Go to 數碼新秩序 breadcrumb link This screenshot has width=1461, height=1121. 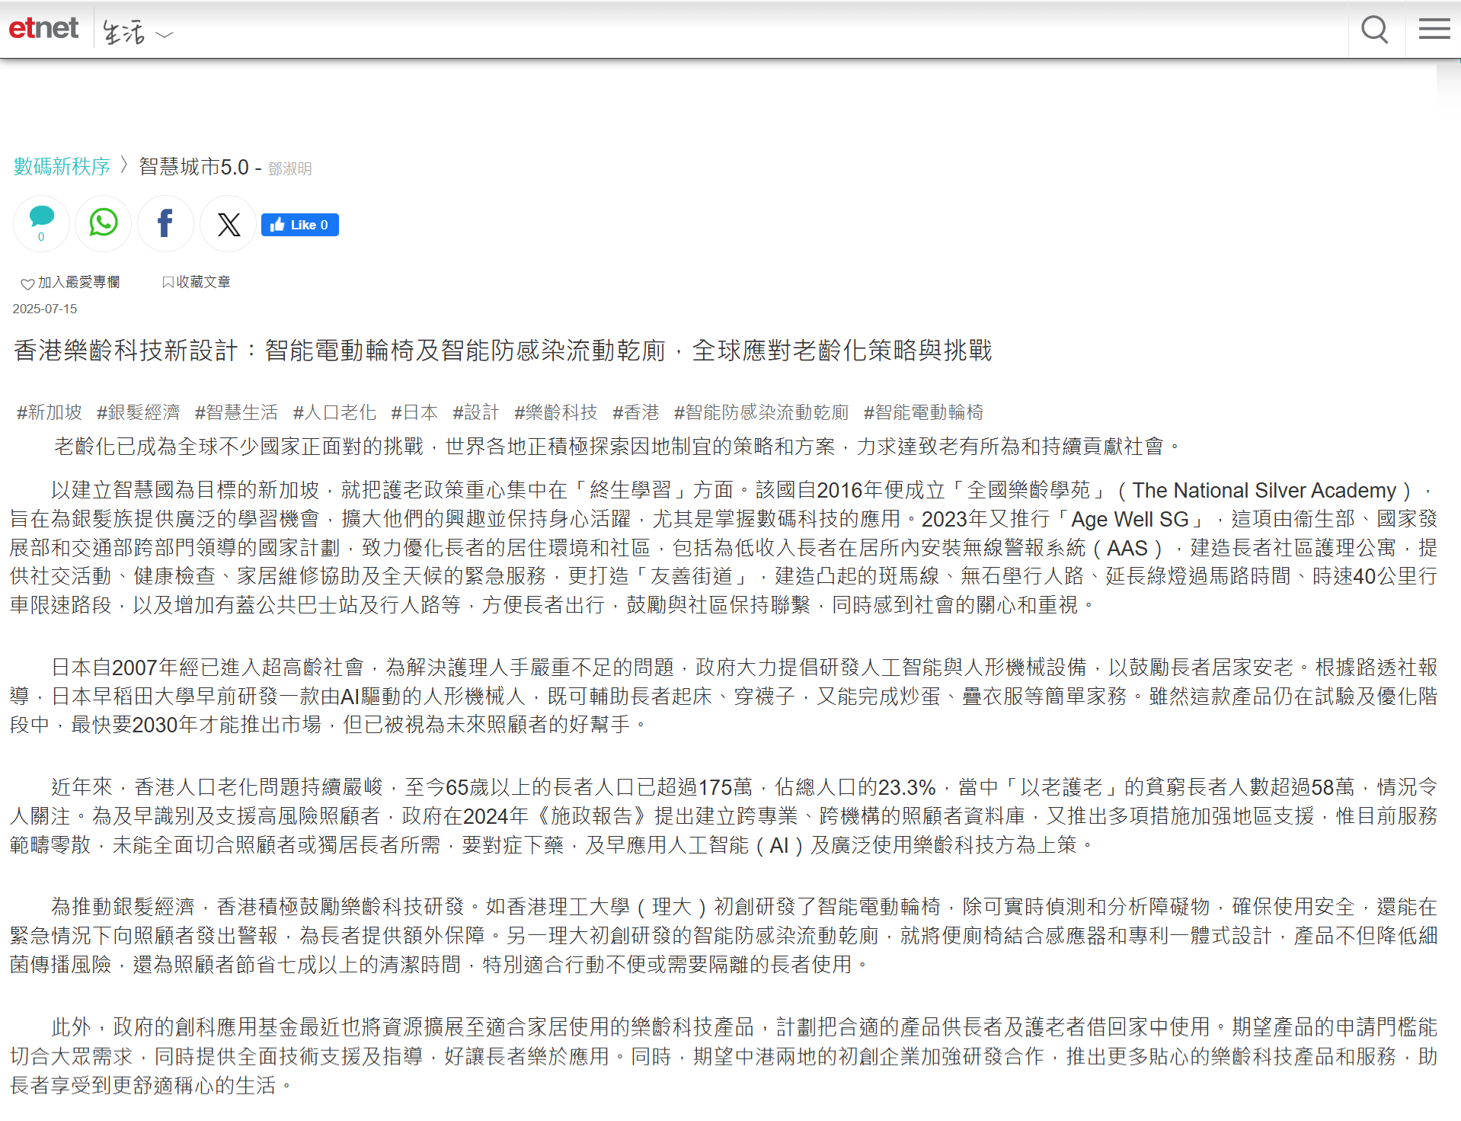pyautogui.click(x=62, y=167)
